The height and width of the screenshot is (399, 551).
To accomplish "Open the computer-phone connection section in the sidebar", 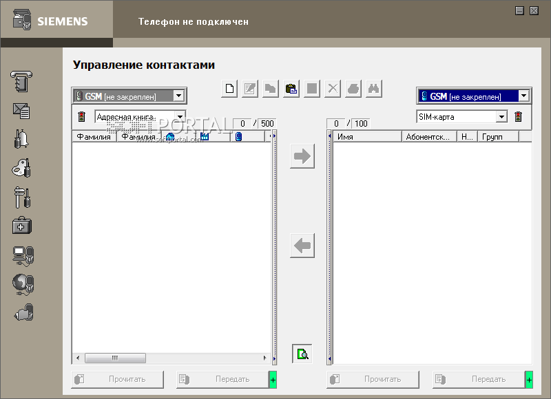I will coord(23,255).
